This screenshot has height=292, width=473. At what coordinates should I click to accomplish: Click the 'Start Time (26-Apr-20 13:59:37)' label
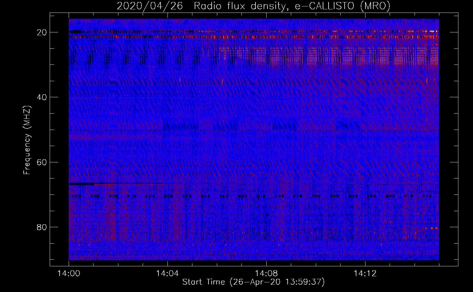pos(253,282)
